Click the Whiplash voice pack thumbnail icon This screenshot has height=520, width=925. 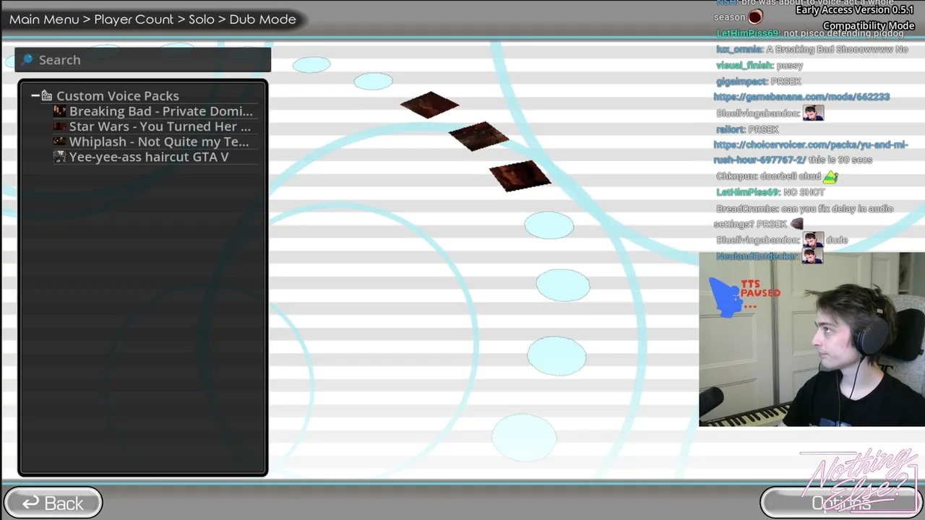coord(59,142)
